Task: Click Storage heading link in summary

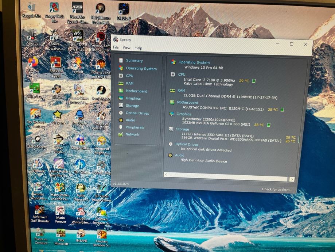Action: 183,129
